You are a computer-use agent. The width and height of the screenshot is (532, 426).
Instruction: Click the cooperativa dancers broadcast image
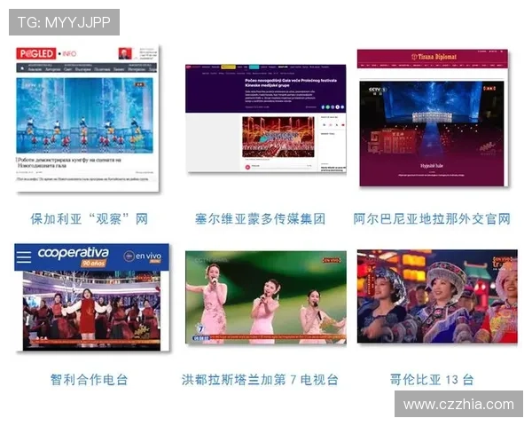[91, 311]
